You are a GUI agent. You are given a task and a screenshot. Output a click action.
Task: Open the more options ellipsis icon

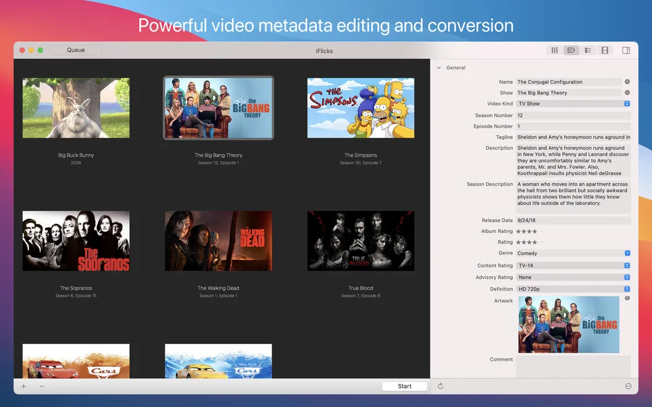[x=629, y=386]
